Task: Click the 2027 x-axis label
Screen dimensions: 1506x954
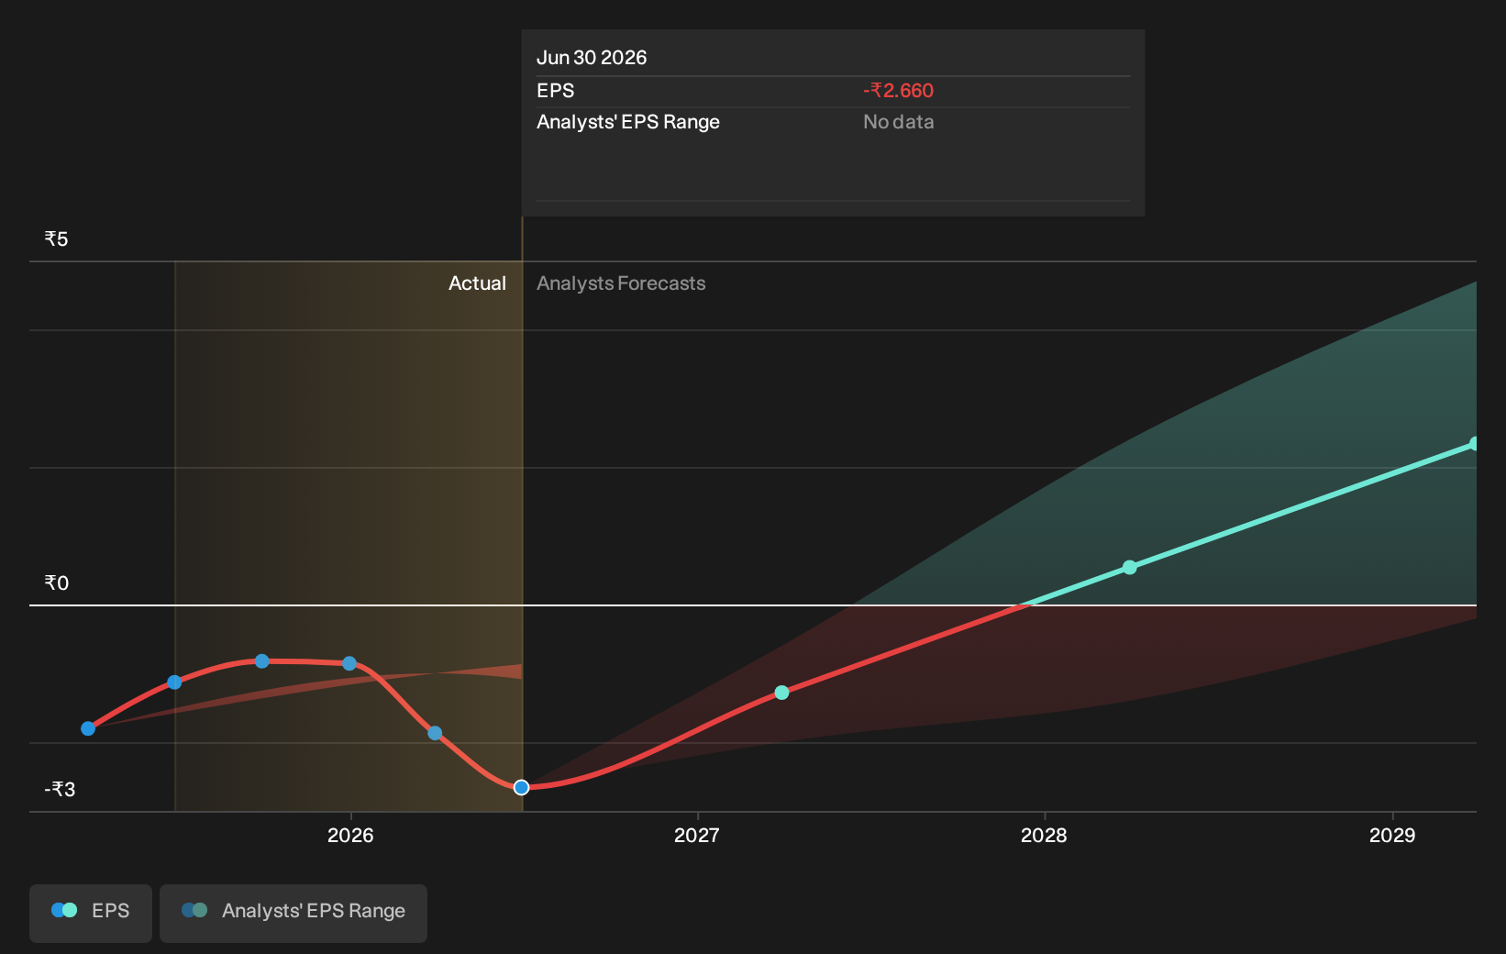Action: click(697, 835)
